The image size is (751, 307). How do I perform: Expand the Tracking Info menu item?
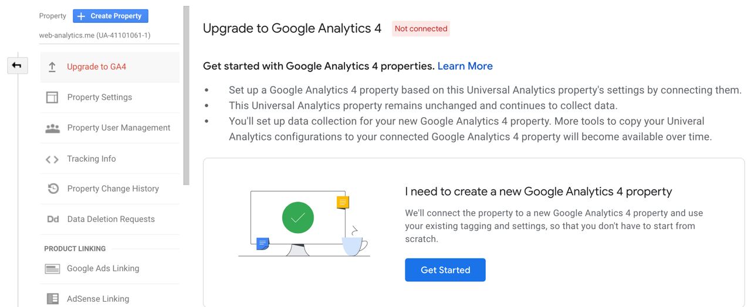pyautogui.click(x=92, y=159)
